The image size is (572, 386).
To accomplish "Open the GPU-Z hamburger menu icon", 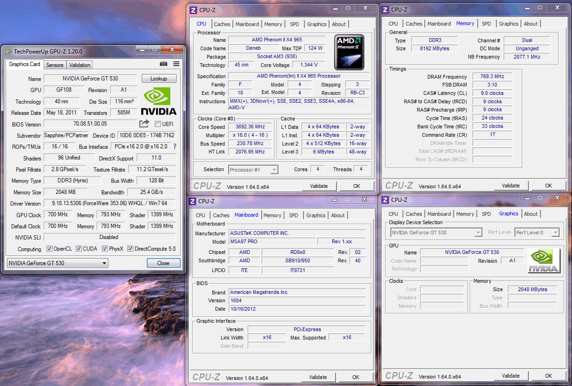I will point(177,64).
